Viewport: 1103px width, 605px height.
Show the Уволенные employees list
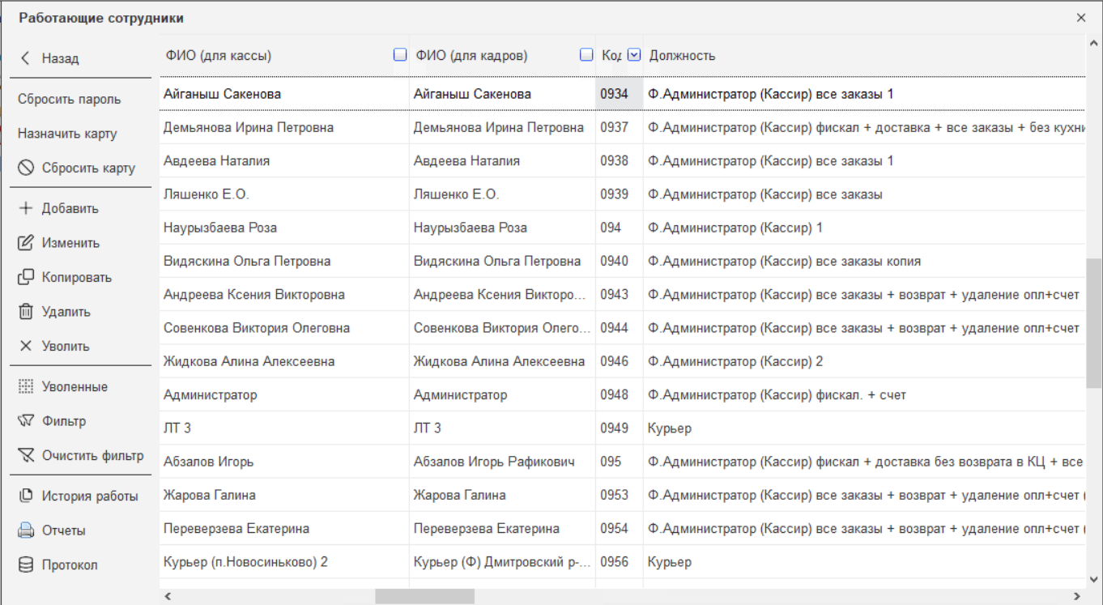(x=74, y=387)
